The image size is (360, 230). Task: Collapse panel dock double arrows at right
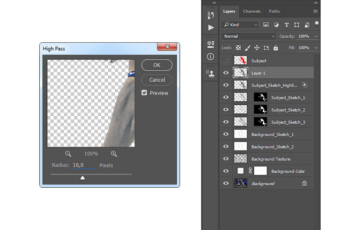pos(316,3)
